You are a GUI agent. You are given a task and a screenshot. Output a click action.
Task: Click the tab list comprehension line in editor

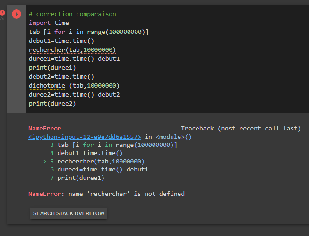coord(88,32)
